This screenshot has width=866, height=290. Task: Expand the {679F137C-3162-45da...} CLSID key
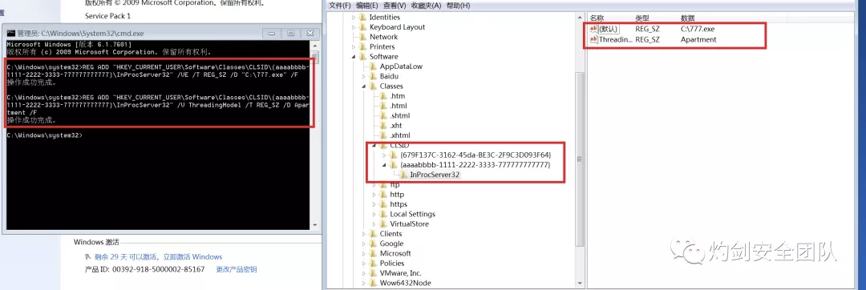click(384, 155)
